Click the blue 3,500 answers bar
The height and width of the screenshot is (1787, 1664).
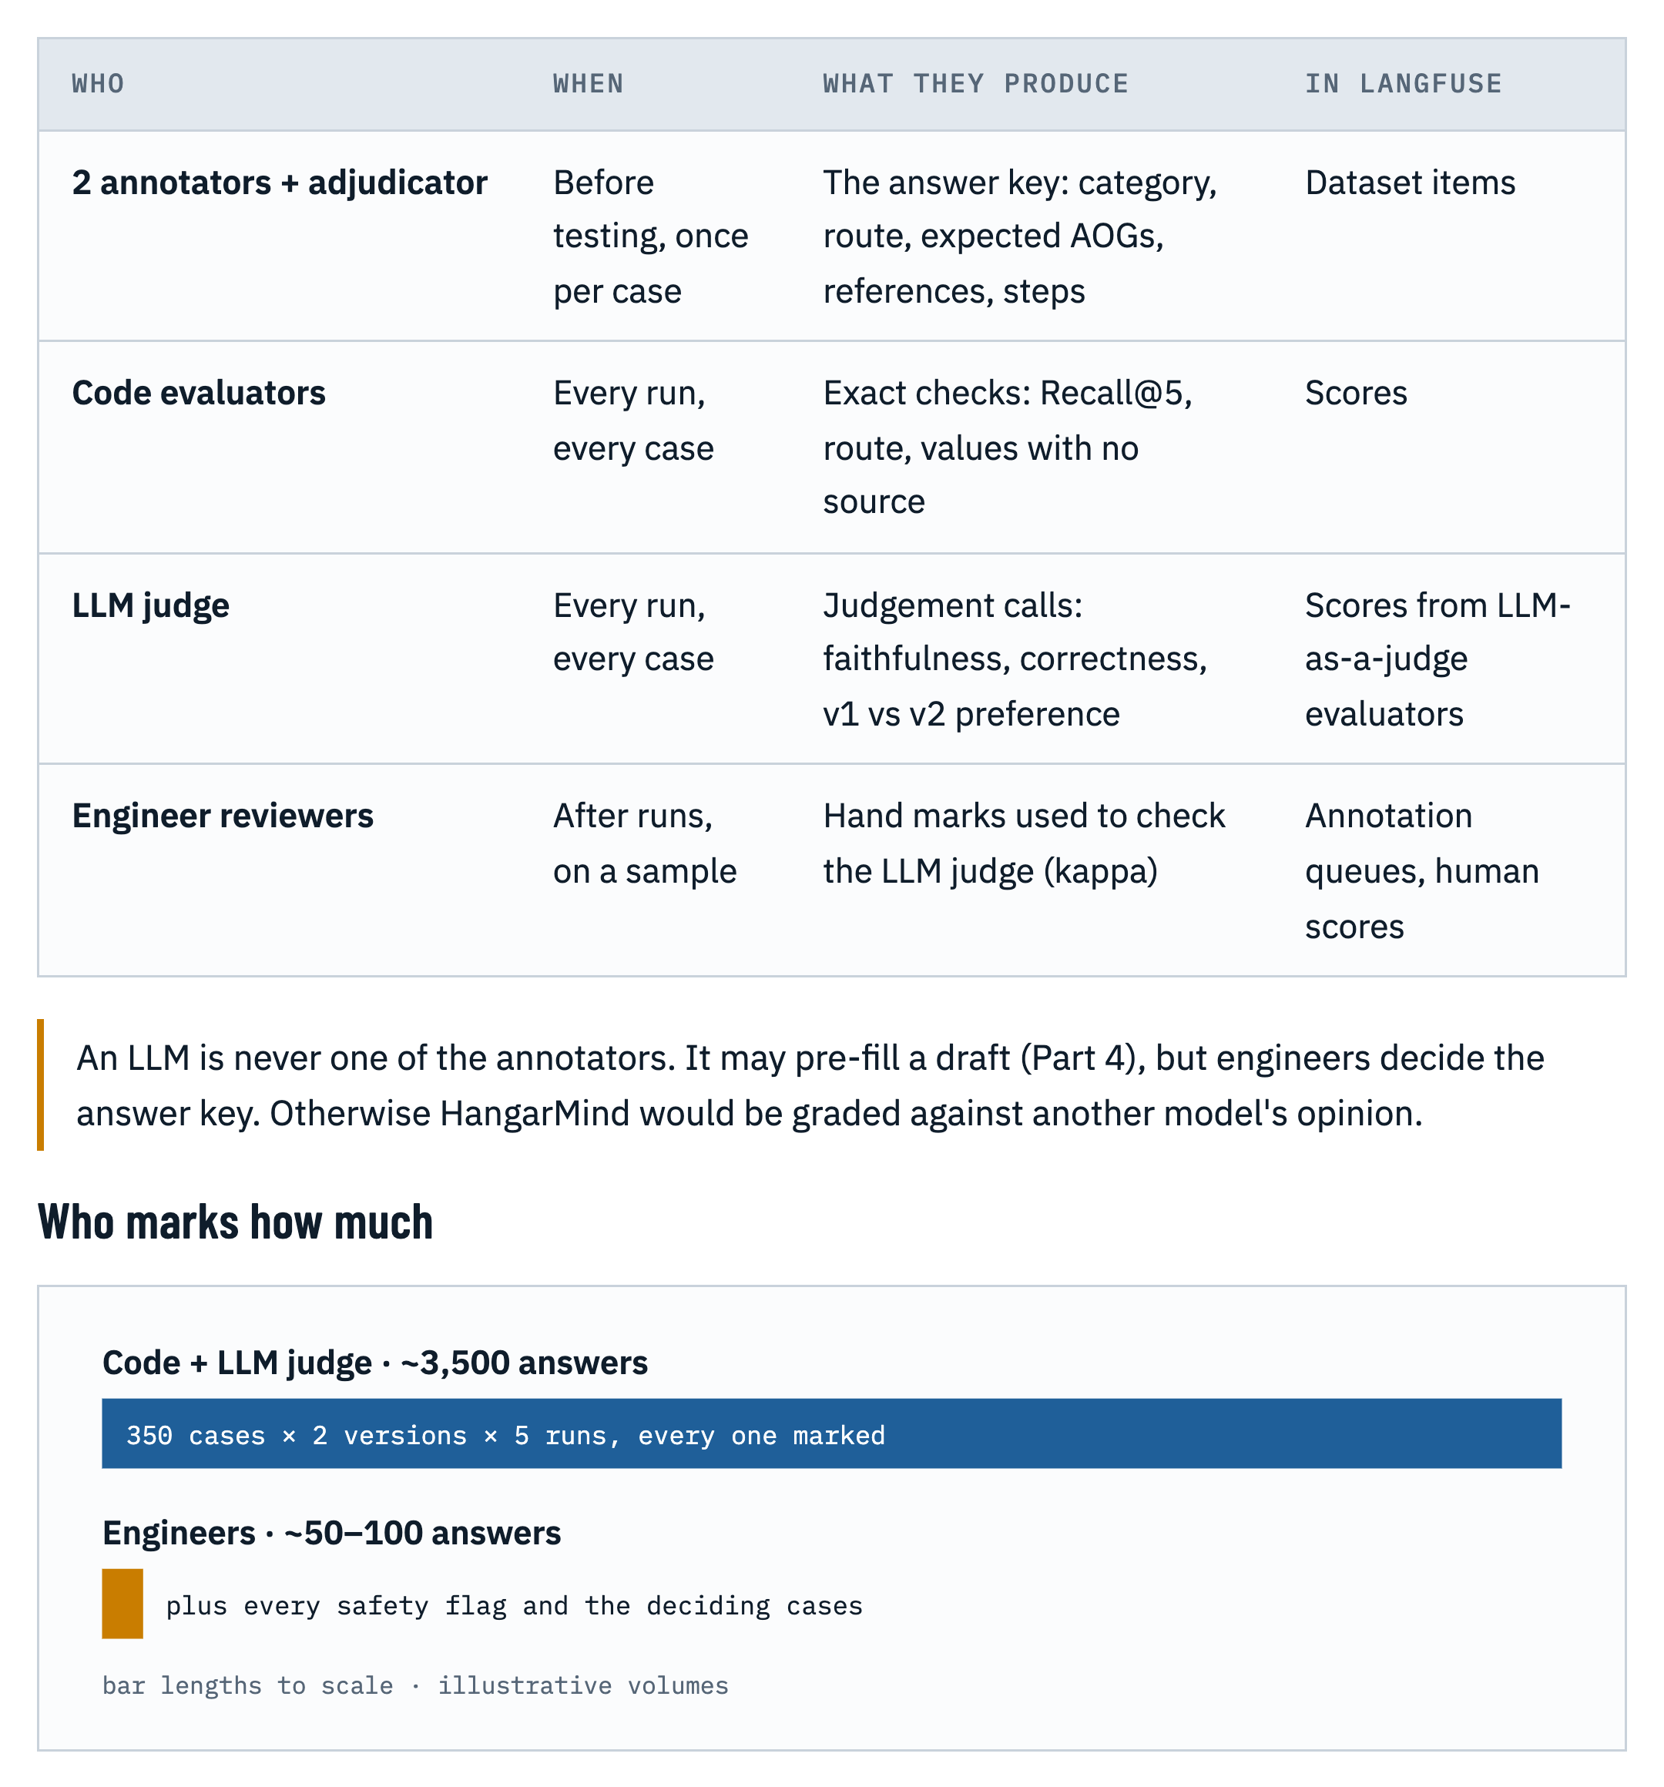[x=831, y=1433]
